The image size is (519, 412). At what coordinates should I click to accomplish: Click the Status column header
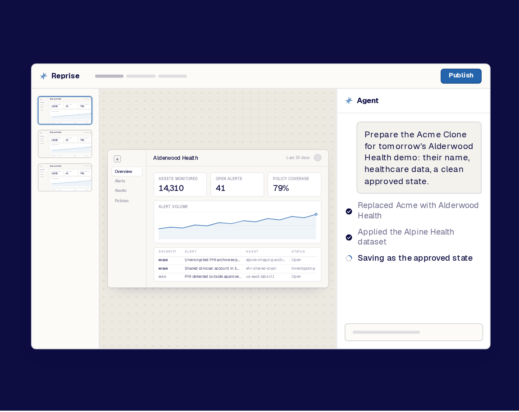298,252
